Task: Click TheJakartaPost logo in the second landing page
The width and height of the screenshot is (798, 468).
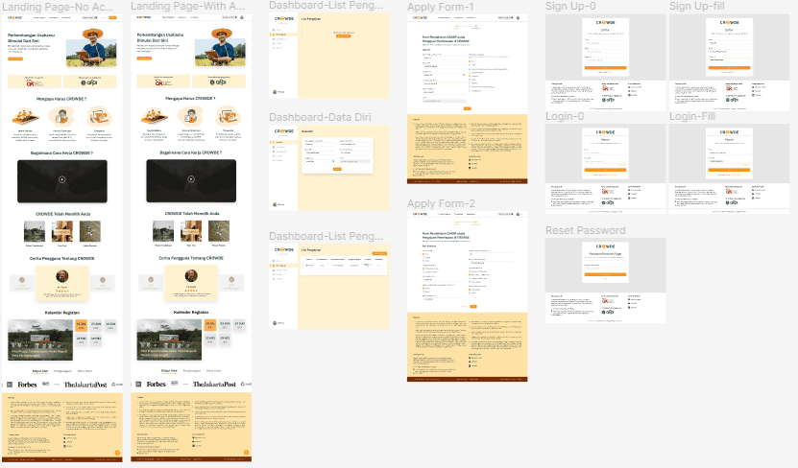Action: click(x=216, y=385)
